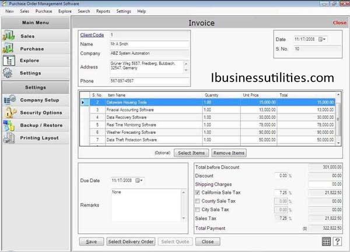Uncheck the California Sale Tax checkbox
Viewport: 350px width, 252px height.
tap(197, 193)
